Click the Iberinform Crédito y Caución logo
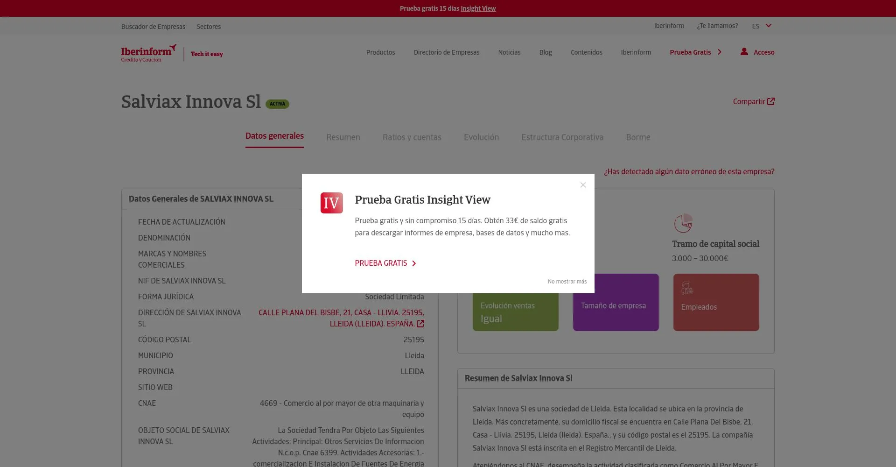896x467 pixels. coord(149,53)
